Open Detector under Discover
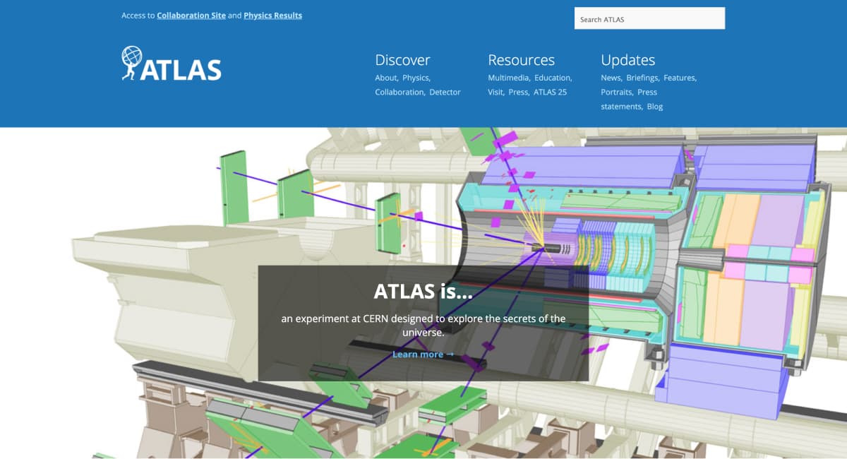The image size is (847, 459). pos(445,93)
